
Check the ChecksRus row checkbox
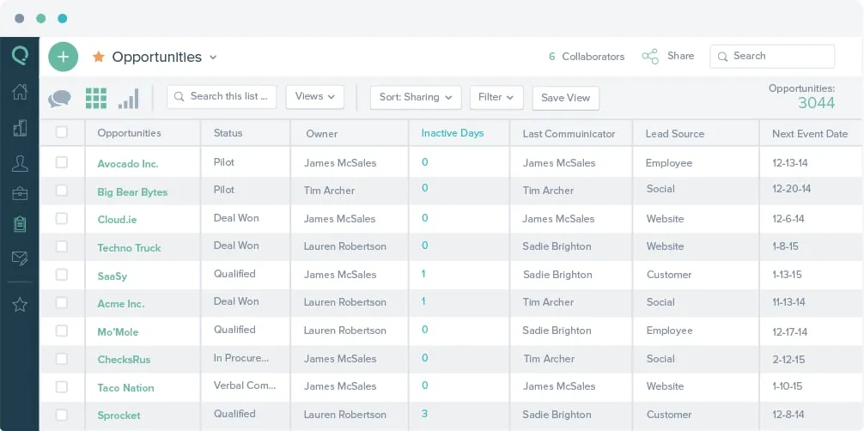[62, 359]
